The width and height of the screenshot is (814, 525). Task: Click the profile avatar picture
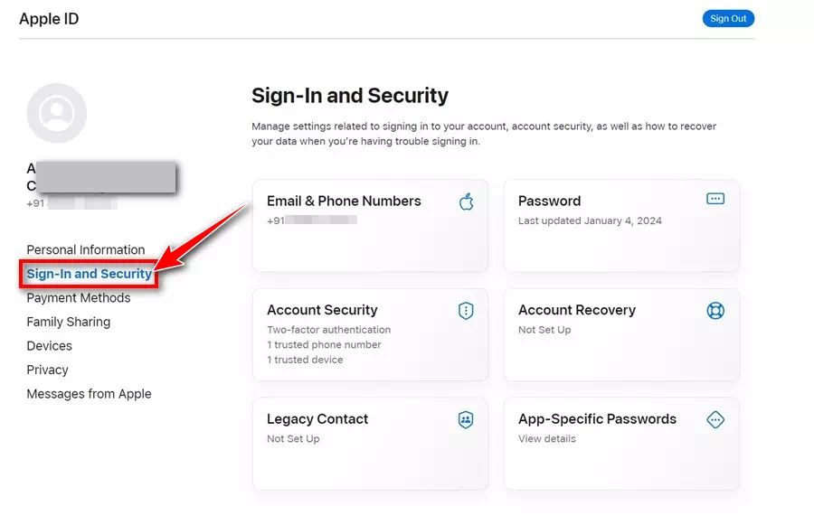click(56, 112)
